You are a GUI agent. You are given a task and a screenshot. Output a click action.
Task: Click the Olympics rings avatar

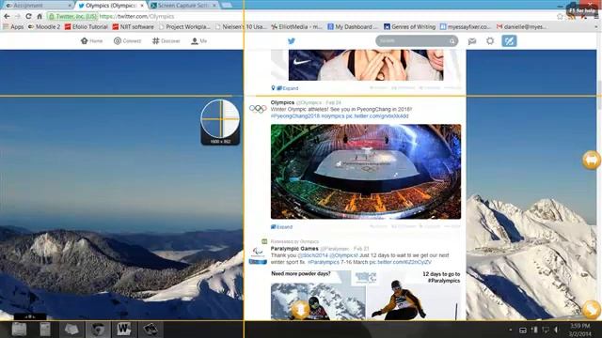(x=258, y=109)
